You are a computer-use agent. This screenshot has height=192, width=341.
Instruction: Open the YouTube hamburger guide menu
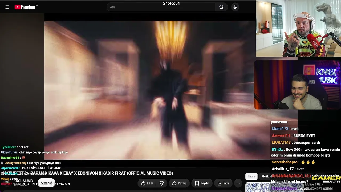(x=7, y=7)
